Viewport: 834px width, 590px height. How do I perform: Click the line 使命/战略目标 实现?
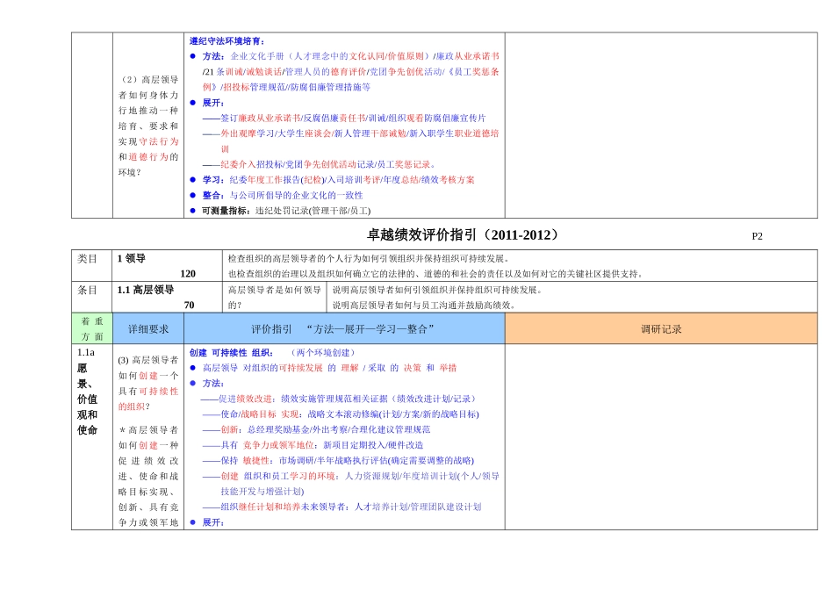[x=341, y=414]
